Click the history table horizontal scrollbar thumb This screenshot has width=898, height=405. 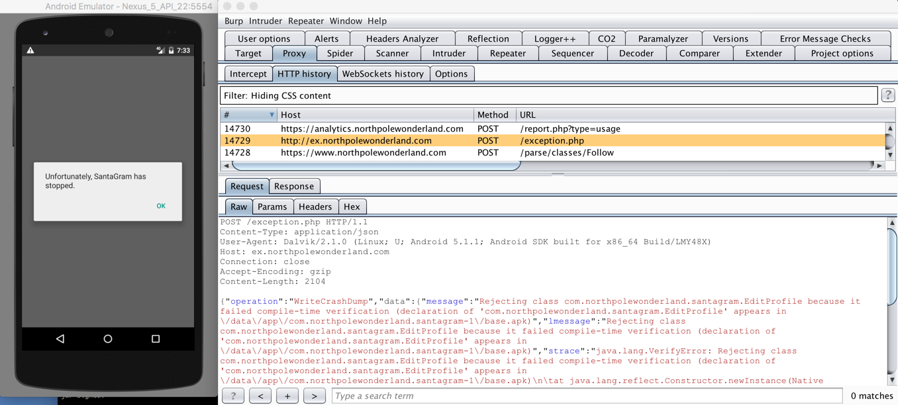click(x=377, y=165)
